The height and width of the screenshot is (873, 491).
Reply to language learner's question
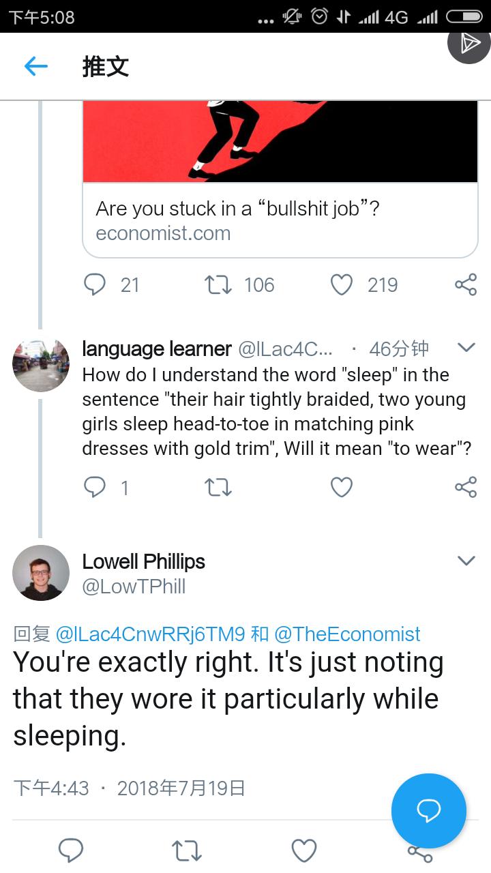[95, 487]
